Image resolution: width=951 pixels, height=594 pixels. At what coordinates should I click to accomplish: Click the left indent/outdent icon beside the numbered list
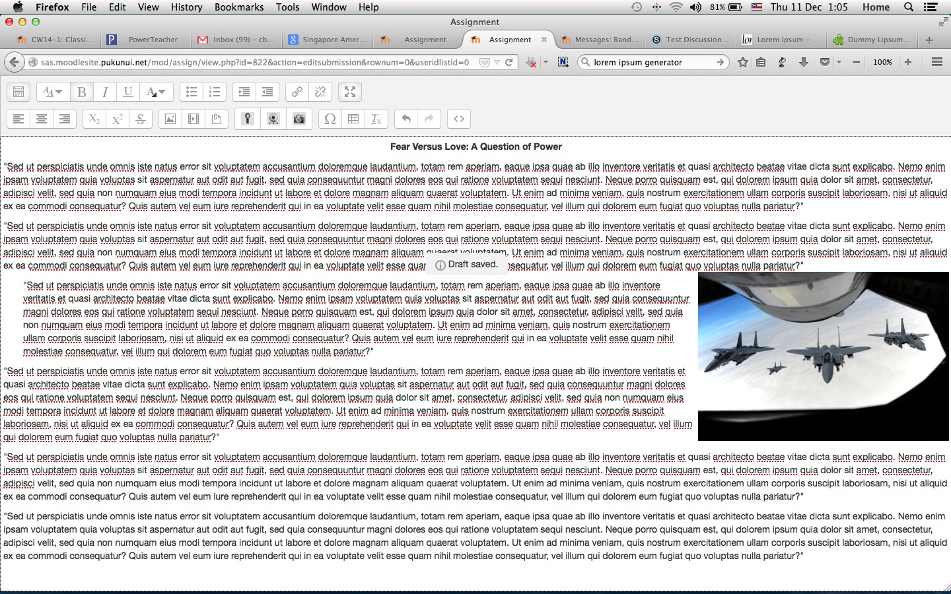click(244, 92)
